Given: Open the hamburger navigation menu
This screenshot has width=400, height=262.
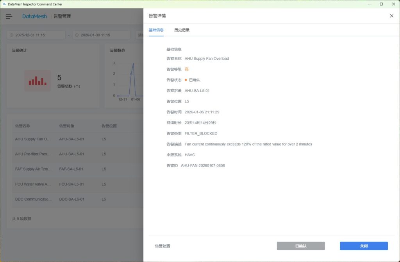Looking at the screenshot, I should point(9,16).
